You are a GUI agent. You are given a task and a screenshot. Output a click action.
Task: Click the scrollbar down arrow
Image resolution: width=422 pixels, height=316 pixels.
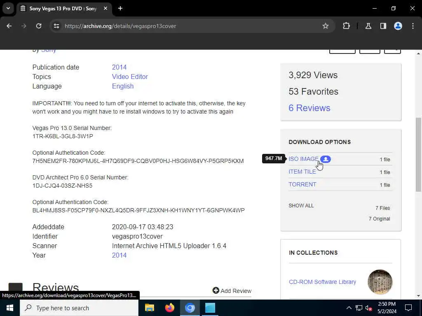[x=418, y=296]
